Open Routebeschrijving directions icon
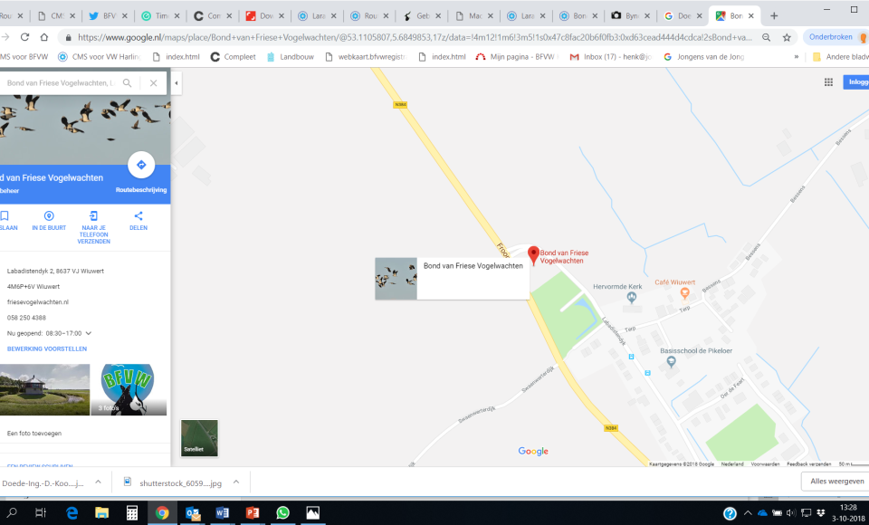 click(x=141, y=165)
